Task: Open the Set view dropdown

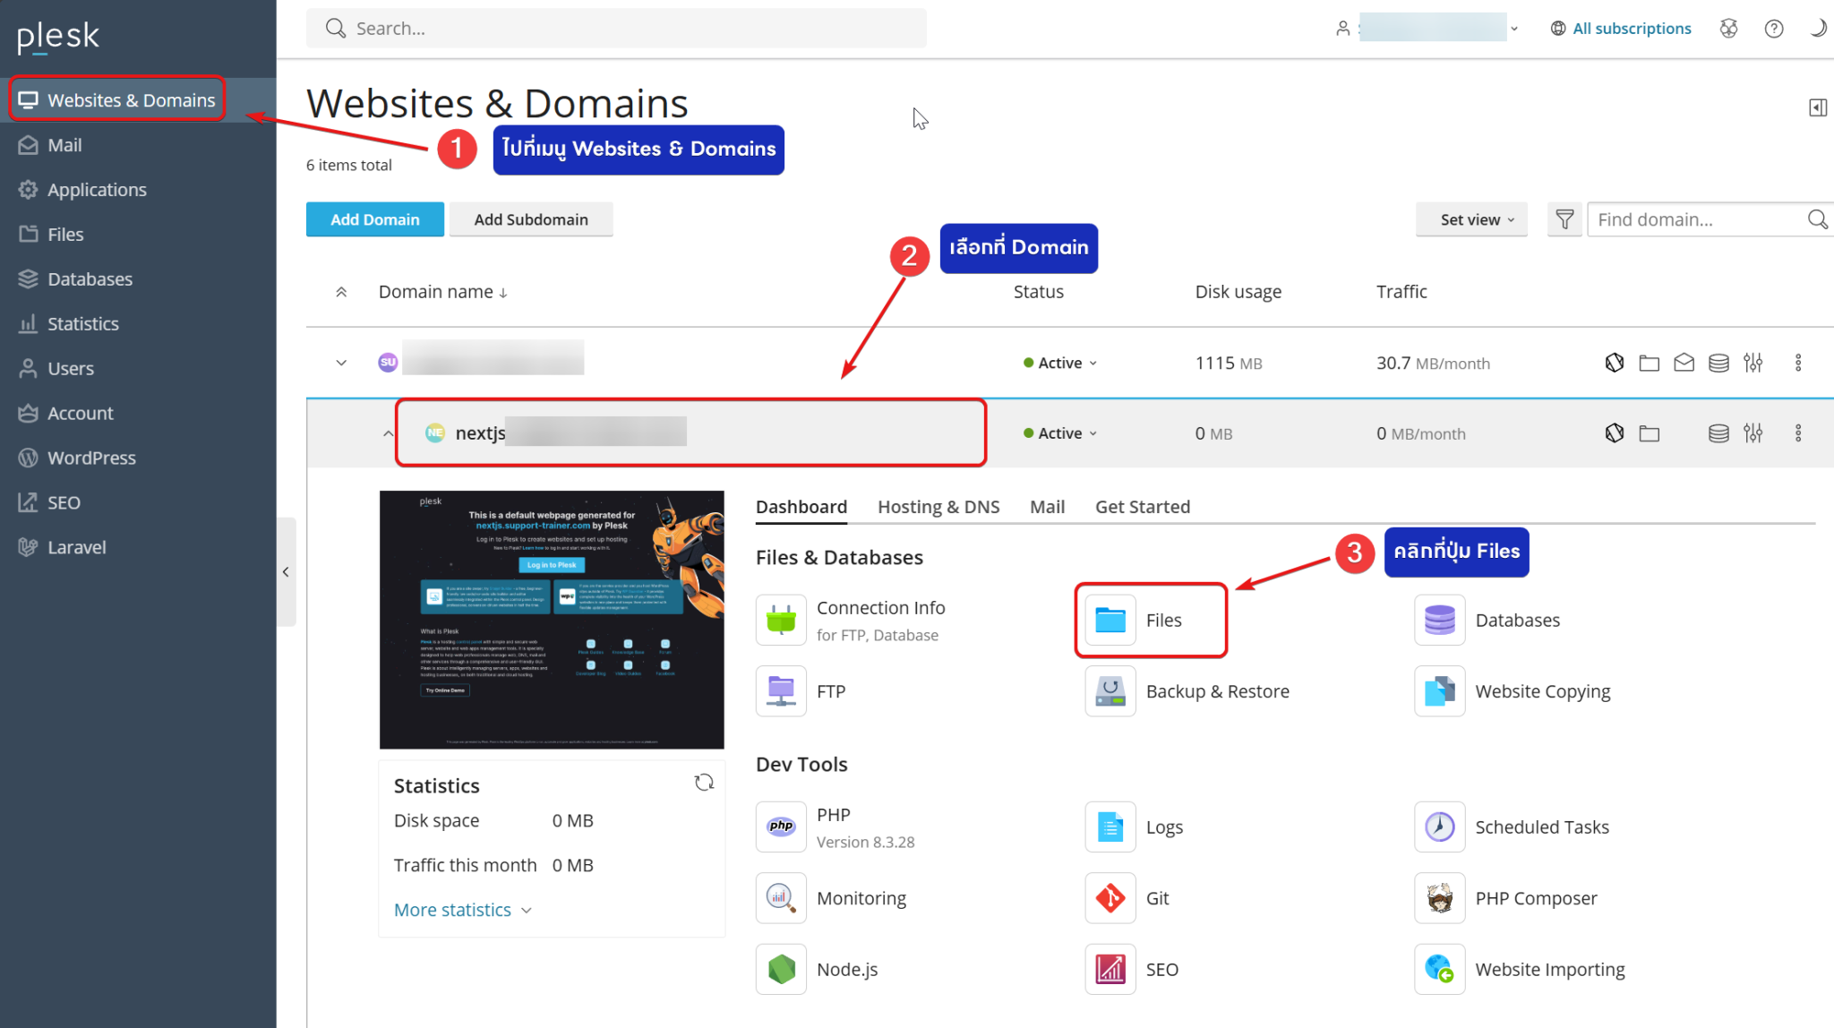Action: click(x=1470, y=218)
